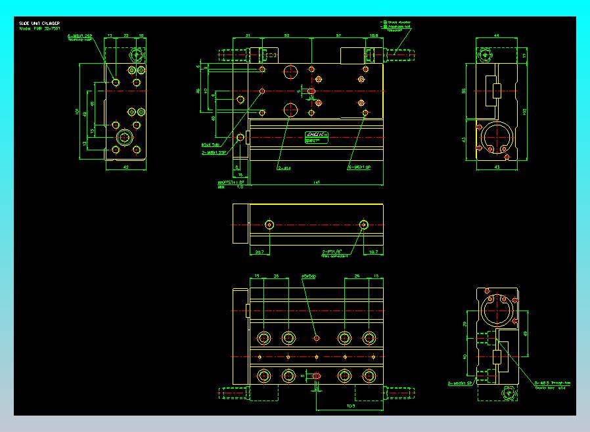Viewport: 590px width, 432px height.
Task: Click the 'Shock absorber' legend label
Action: point(399,22)
